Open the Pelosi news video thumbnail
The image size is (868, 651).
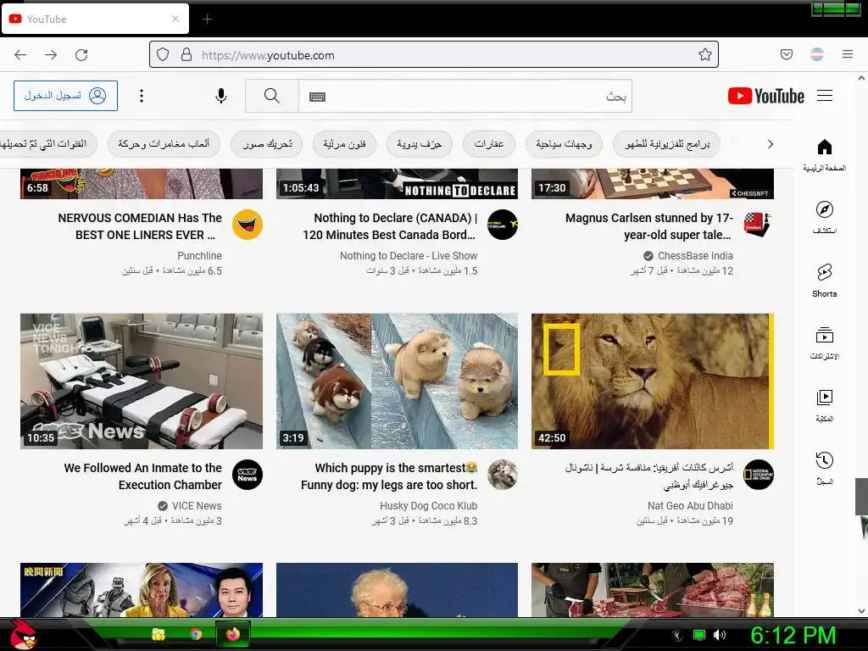coord(142,590)
